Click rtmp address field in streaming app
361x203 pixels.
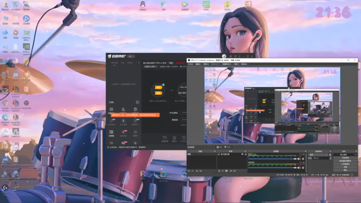point(184,113)
